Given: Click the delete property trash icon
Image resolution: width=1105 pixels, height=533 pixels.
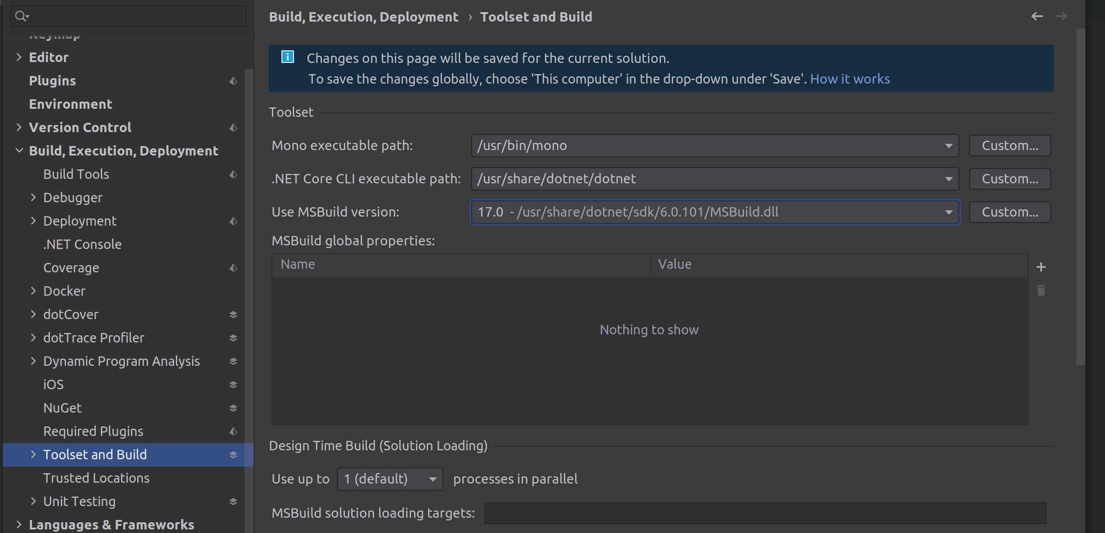Looking at the screenshot, I should click(1042, 290).
